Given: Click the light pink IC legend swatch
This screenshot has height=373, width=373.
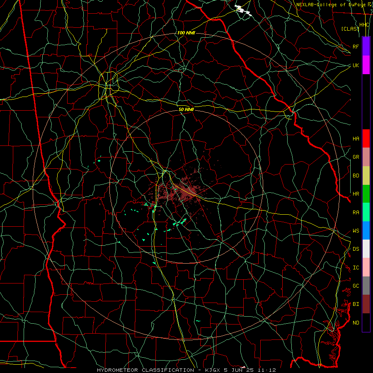Looking at the screenshot, I should (366, 267).
